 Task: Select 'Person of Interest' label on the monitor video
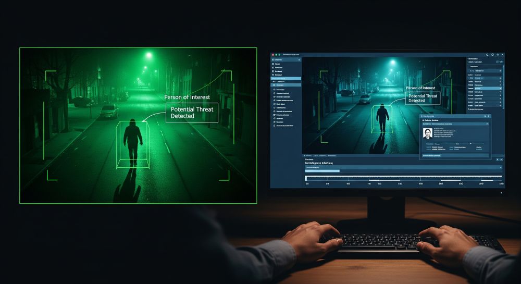(x=420, y=88)
